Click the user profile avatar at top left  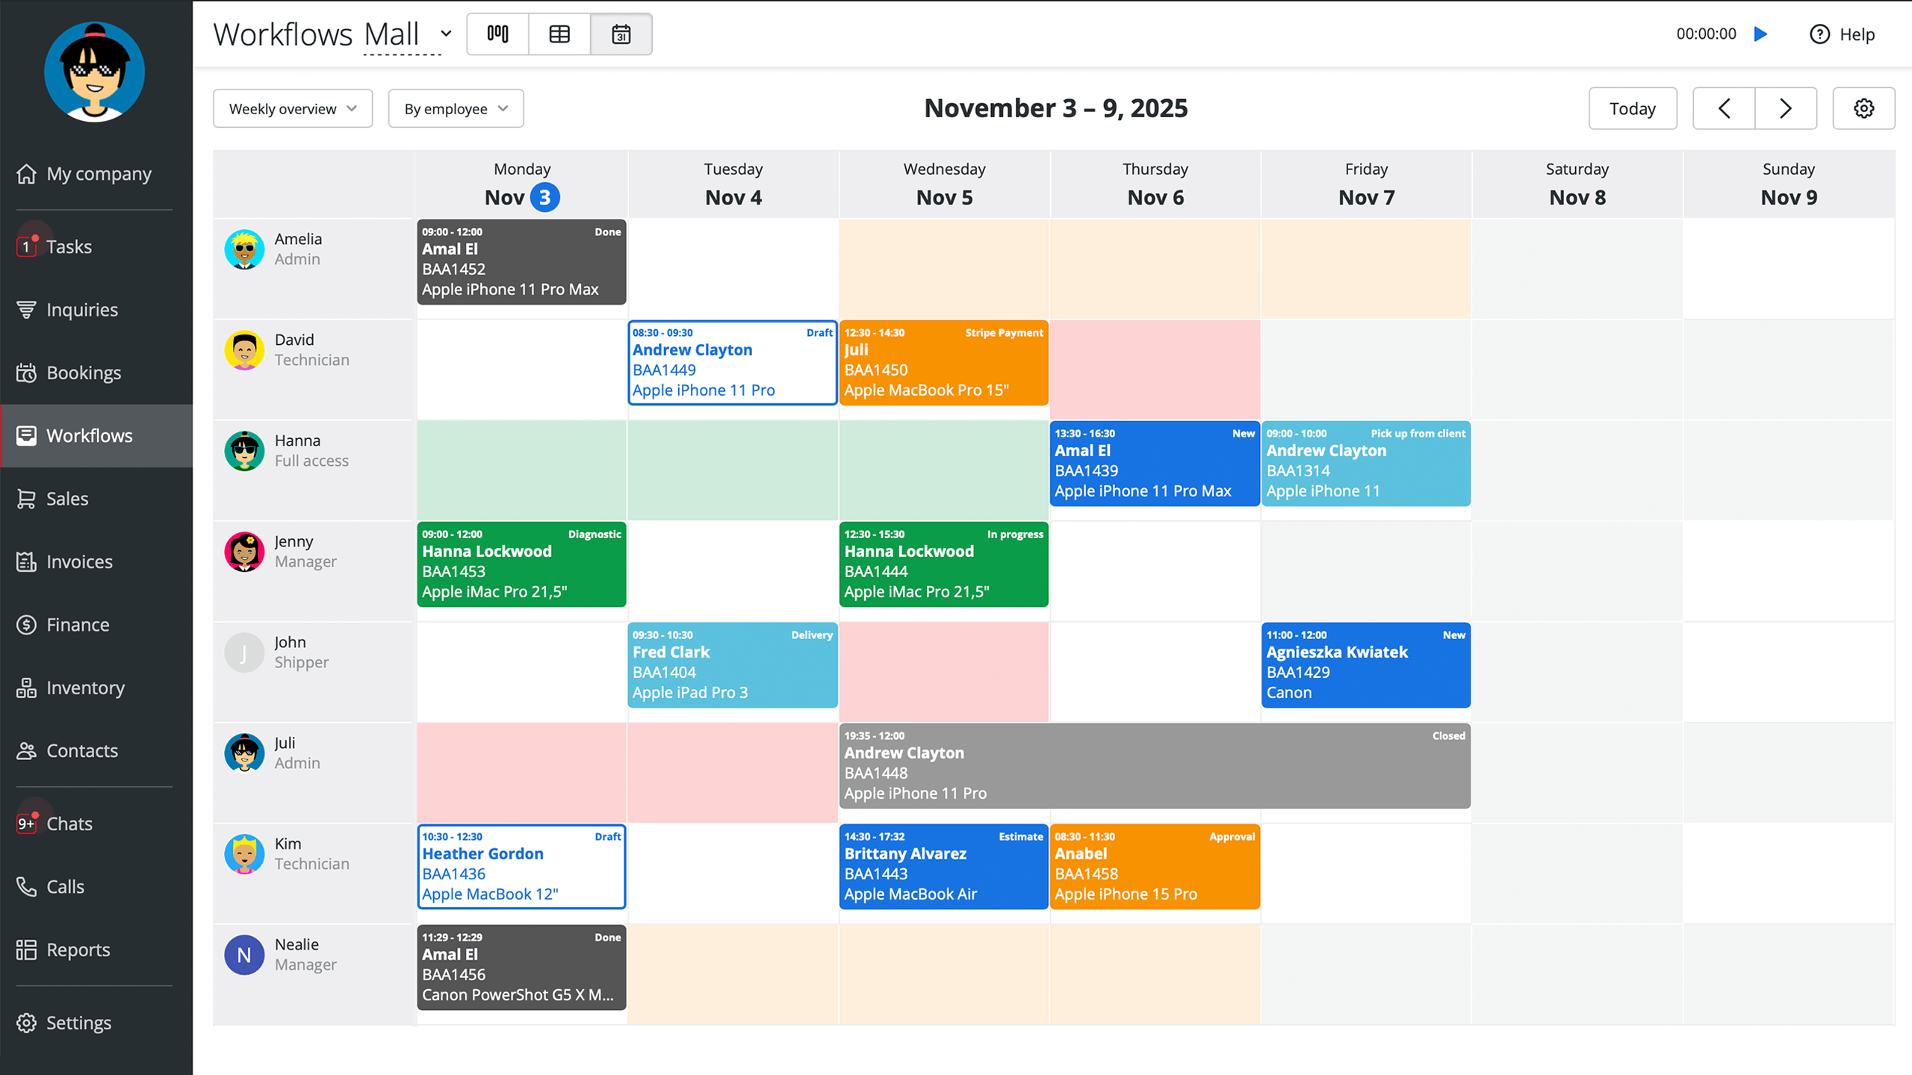(x=94, y=72)
